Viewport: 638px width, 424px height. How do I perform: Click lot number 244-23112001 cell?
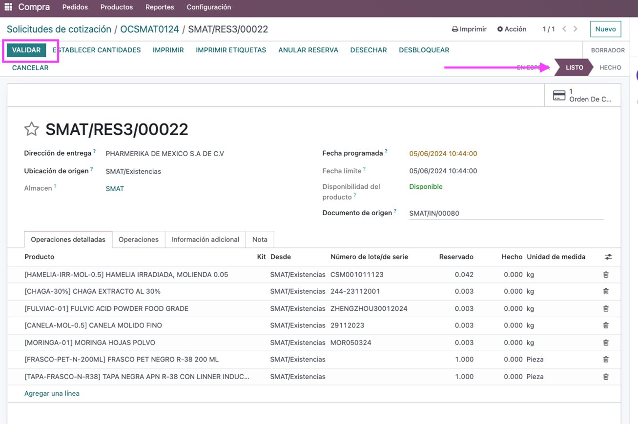click(x=355, y=291)
